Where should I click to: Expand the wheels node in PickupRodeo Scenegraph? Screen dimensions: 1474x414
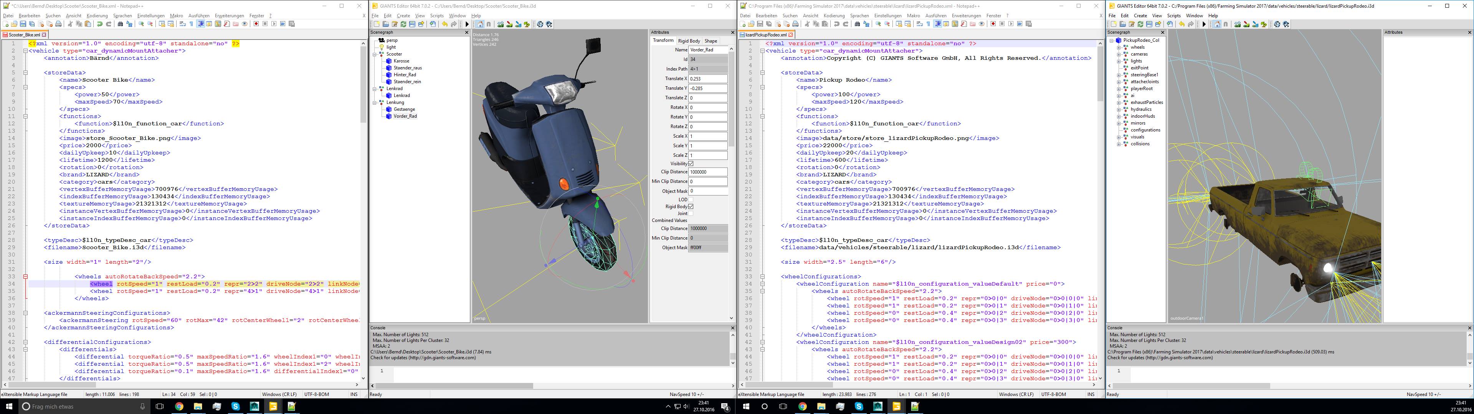[x=1119, y=48]
